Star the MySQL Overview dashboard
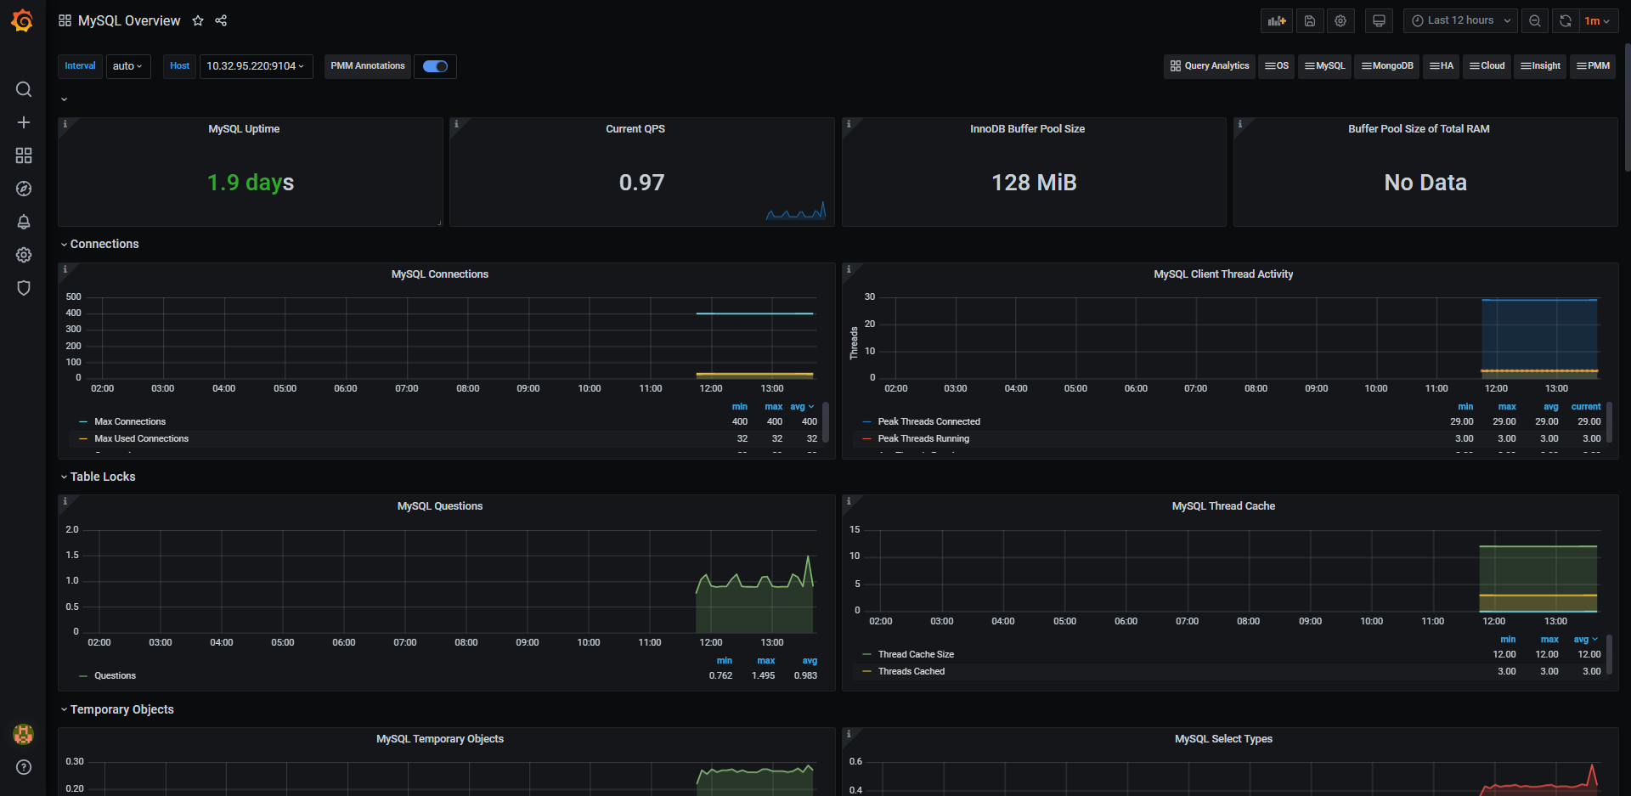 (x=198, y=20)
